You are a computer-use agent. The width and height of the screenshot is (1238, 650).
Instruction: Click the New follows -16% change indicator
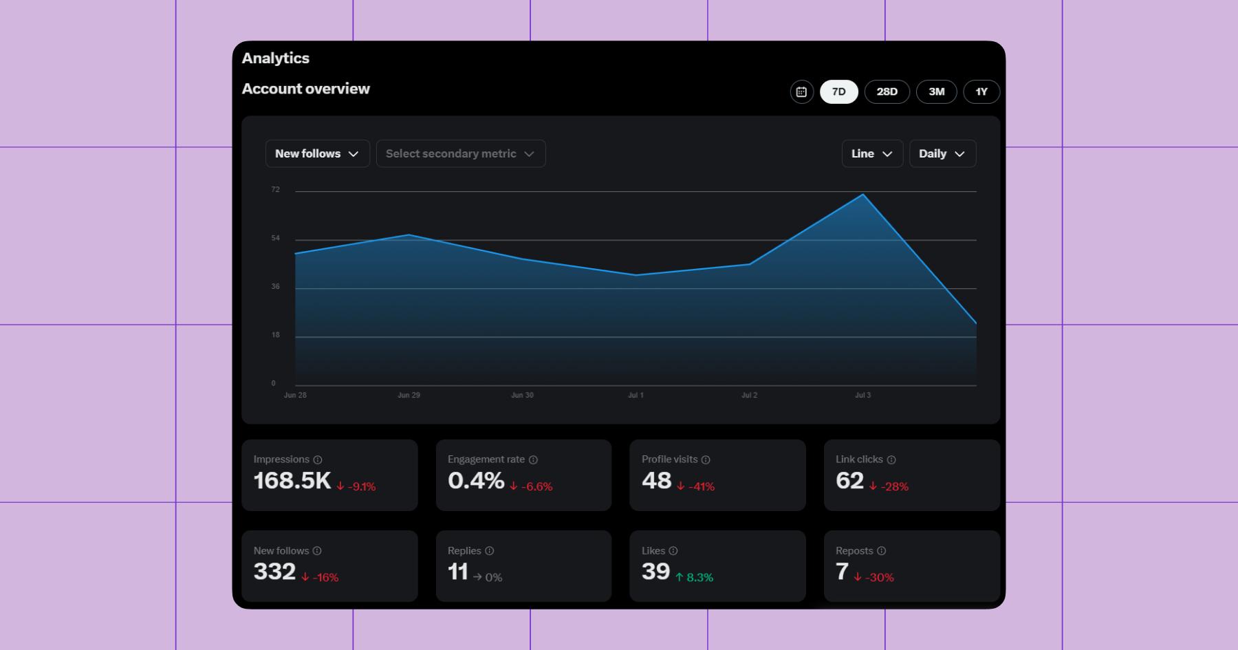[x=320, y=578]
